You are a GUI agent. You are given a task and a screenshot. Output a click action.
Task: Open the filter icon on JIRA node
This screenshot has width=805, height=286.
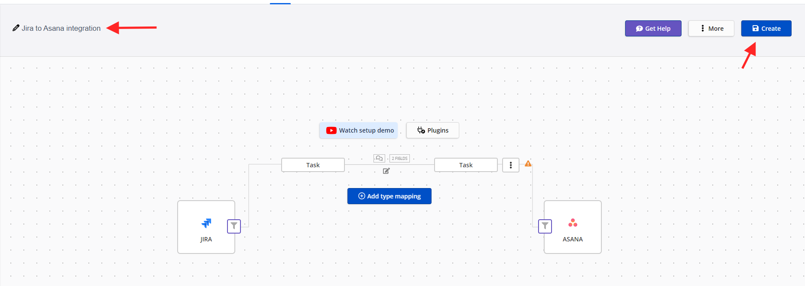pos(234,226)
